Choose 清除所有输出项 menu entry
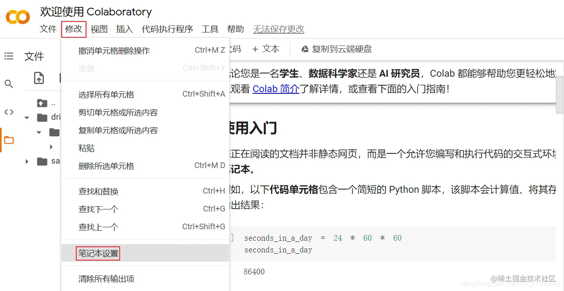 pyautogui.click(x=145, y=279)
